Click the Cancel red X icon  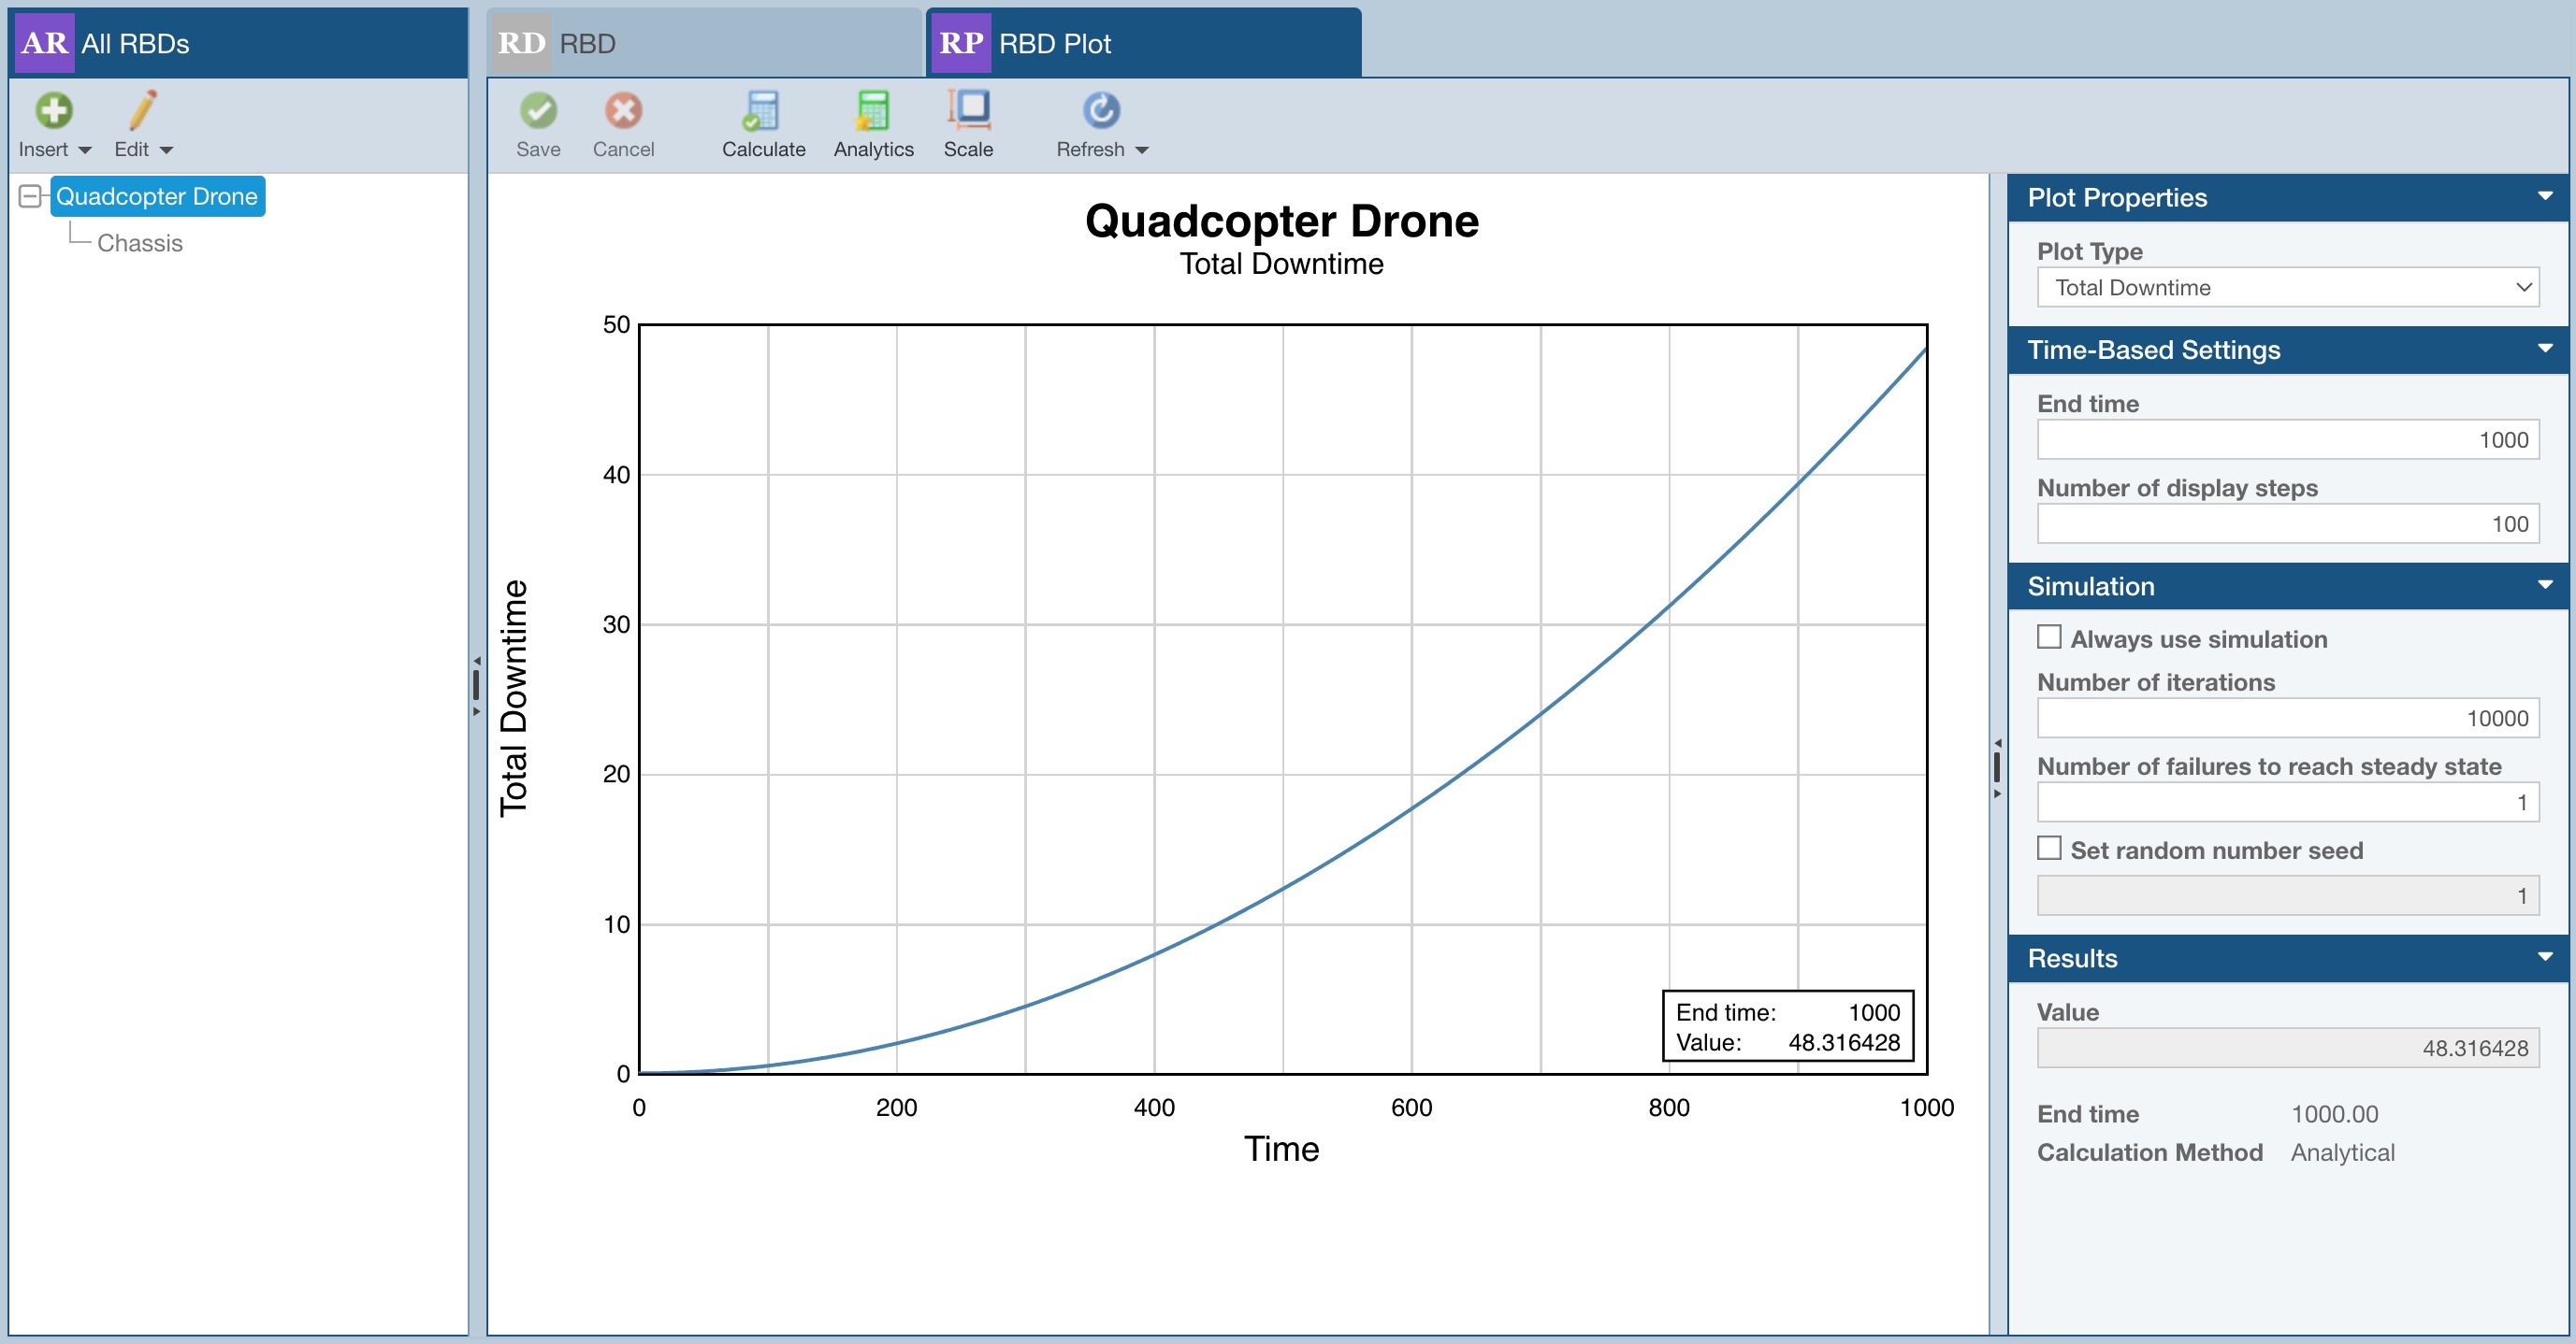[623, 111]
